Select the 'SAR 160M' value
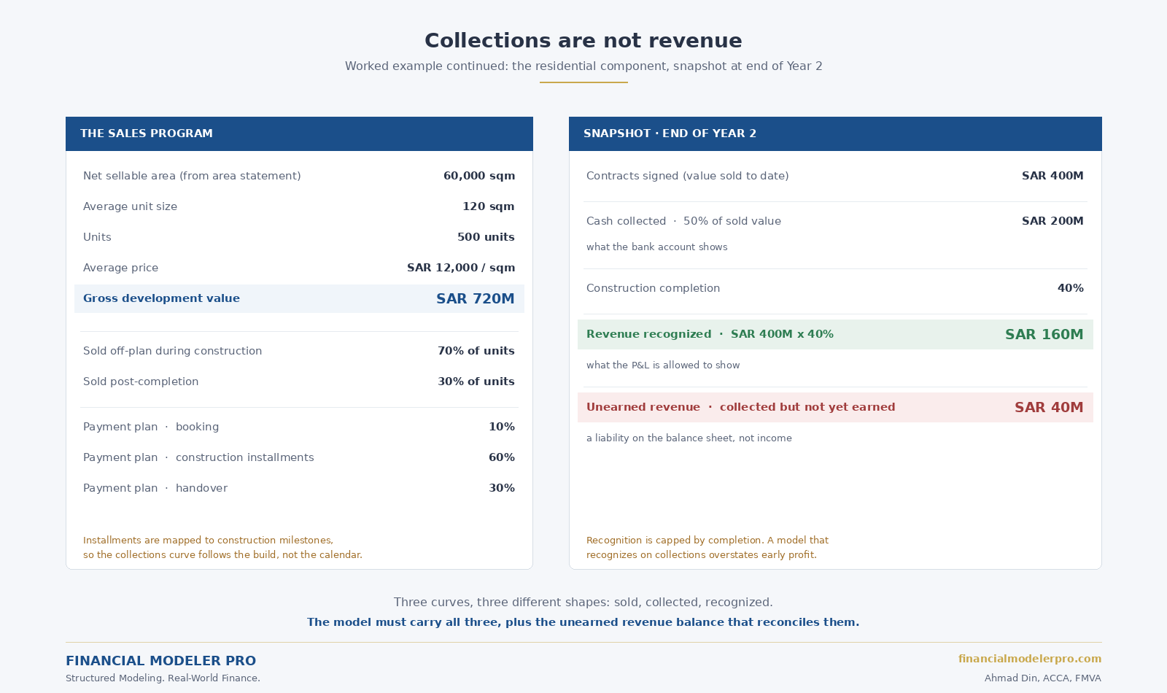 coord(1044,335)
